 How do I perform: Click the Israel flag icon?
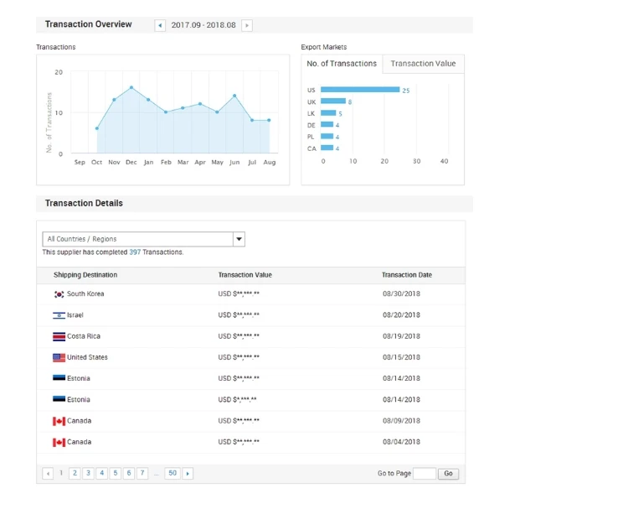pyautogui.click(x=59, y=315)
